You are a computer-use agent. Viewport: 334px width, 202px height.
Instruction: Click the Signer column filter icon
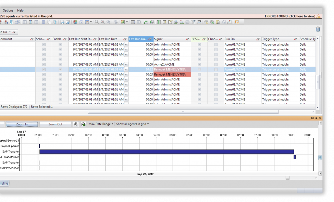pyautogui.click(x=187, y=39)
